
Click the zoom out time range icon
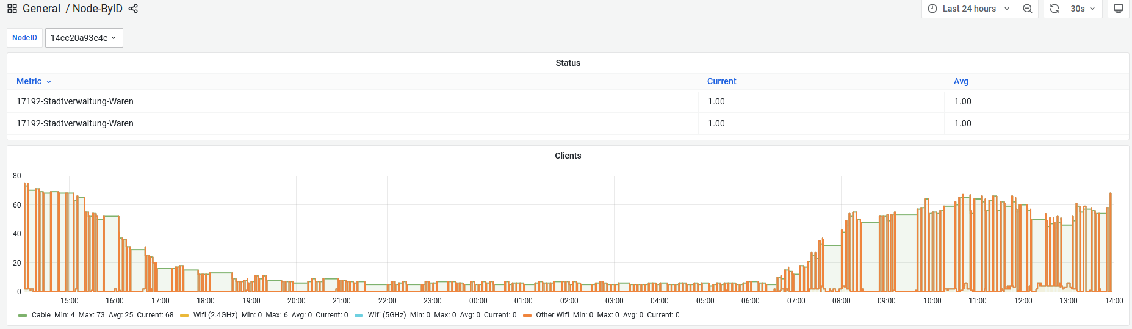click(x=1028, y=9)
